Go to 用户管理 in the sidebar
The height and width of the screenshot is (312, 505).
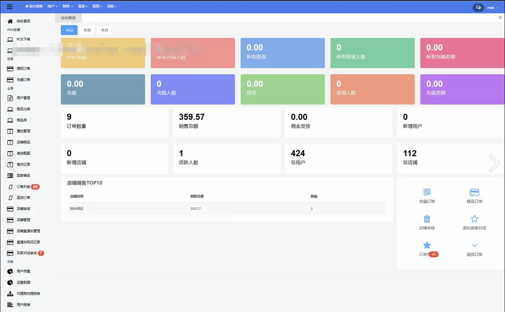click(23, 98)
